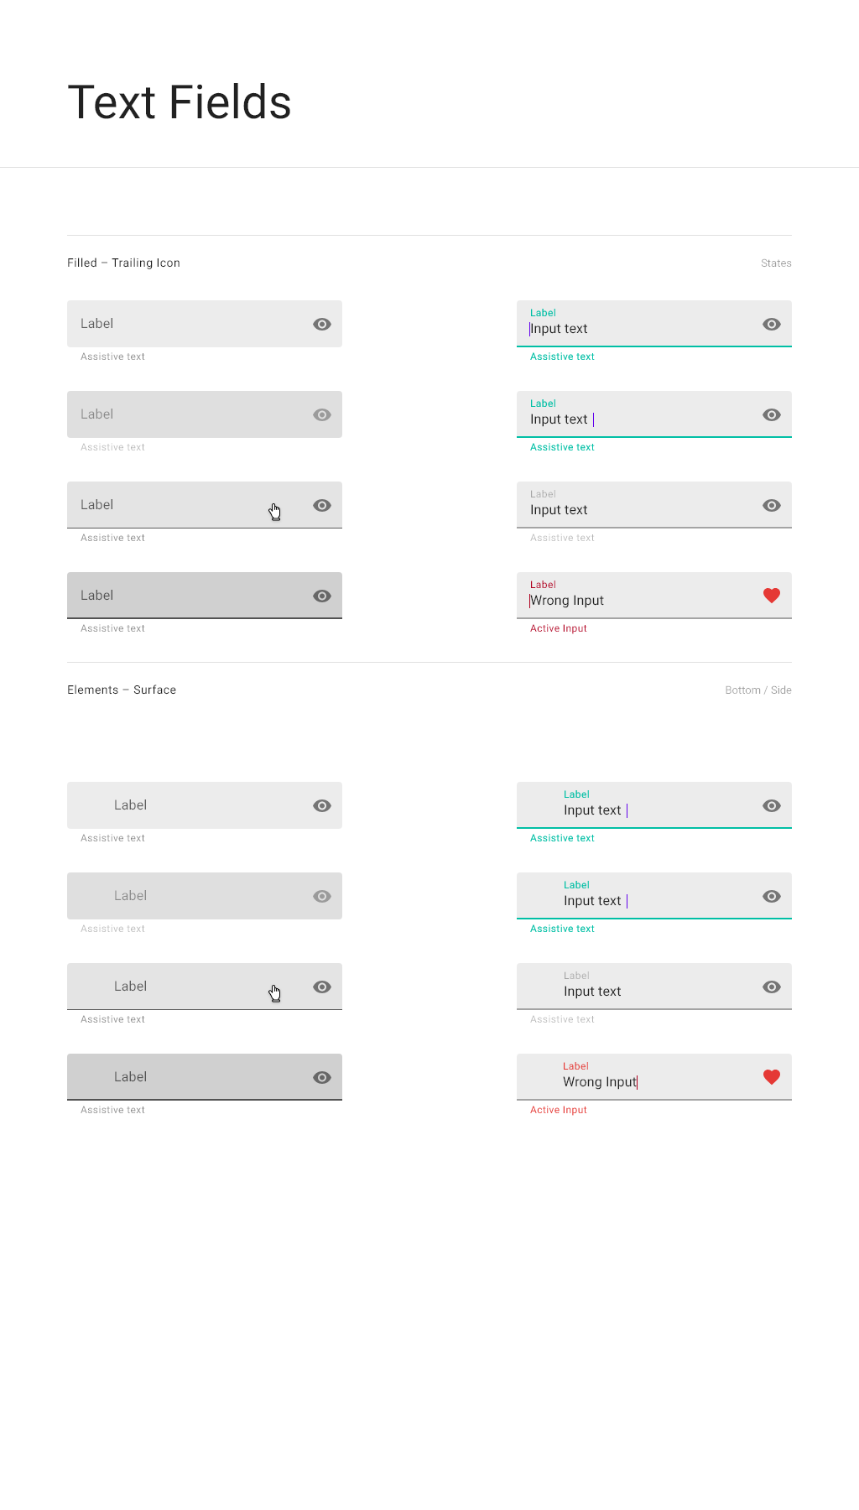Click the eye icon beside the hand cursor in Elements – Surface
Screen dimensions: 859x1510
point(322,987)
